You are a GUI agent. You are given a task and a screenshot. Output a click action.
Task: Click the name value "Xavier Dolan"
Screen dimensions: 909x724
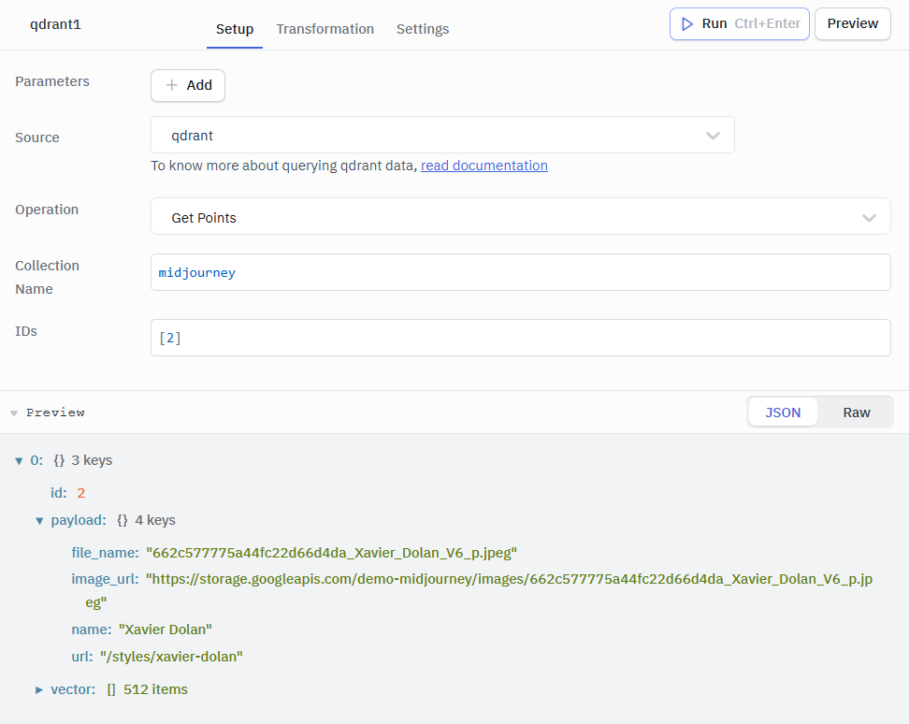click(166, 630)
